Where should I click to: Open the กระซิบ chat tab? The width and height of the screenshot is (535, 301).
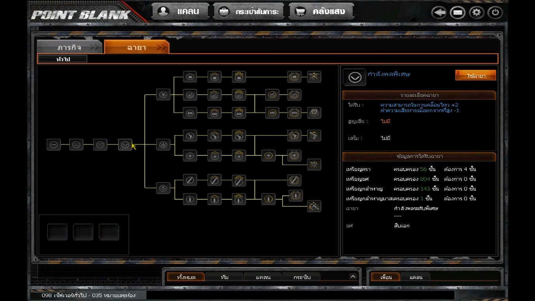coord(302,277)
